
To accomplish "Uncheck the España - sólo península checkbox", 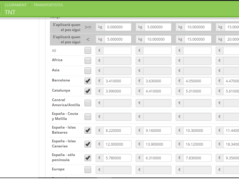I will pyautogui.click(x=88, y=158).
